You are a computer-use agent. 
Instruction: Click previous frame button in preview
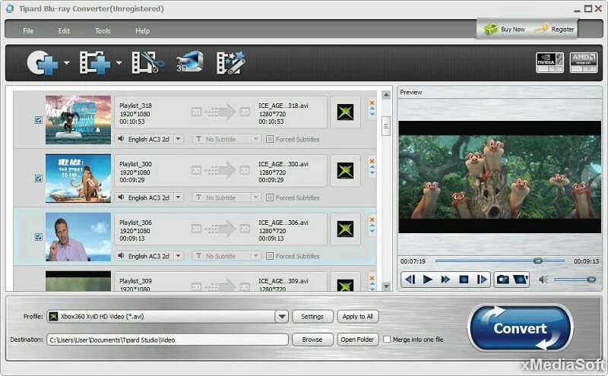coord(410,279)
